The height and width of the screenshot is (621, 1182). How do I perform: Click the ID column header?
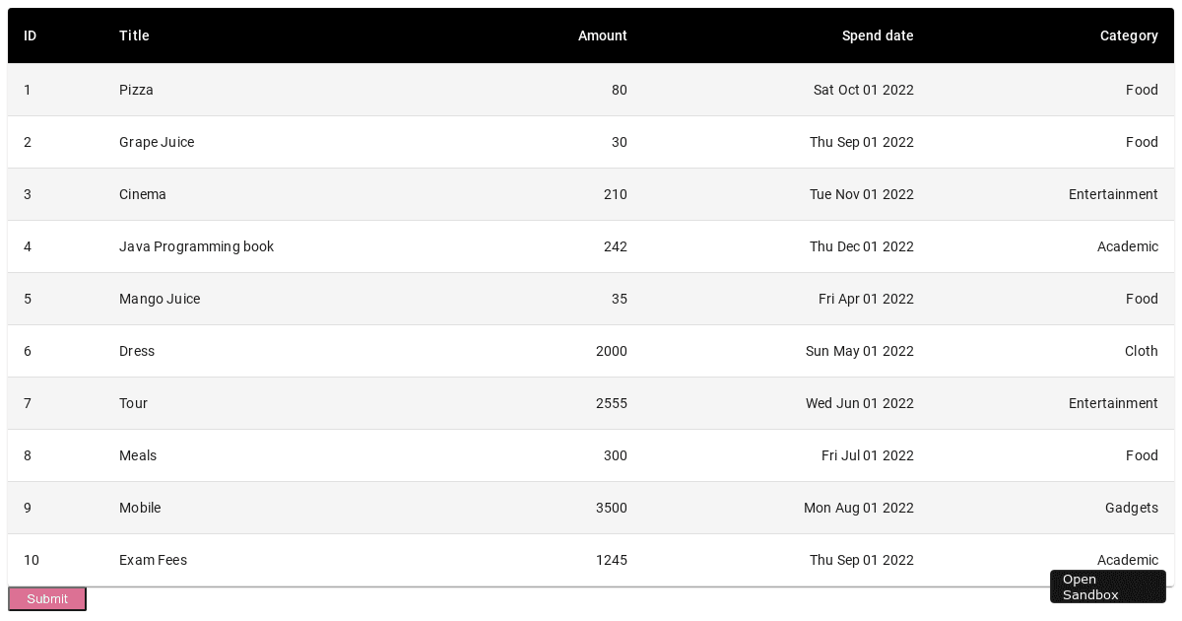coord(31,35)
